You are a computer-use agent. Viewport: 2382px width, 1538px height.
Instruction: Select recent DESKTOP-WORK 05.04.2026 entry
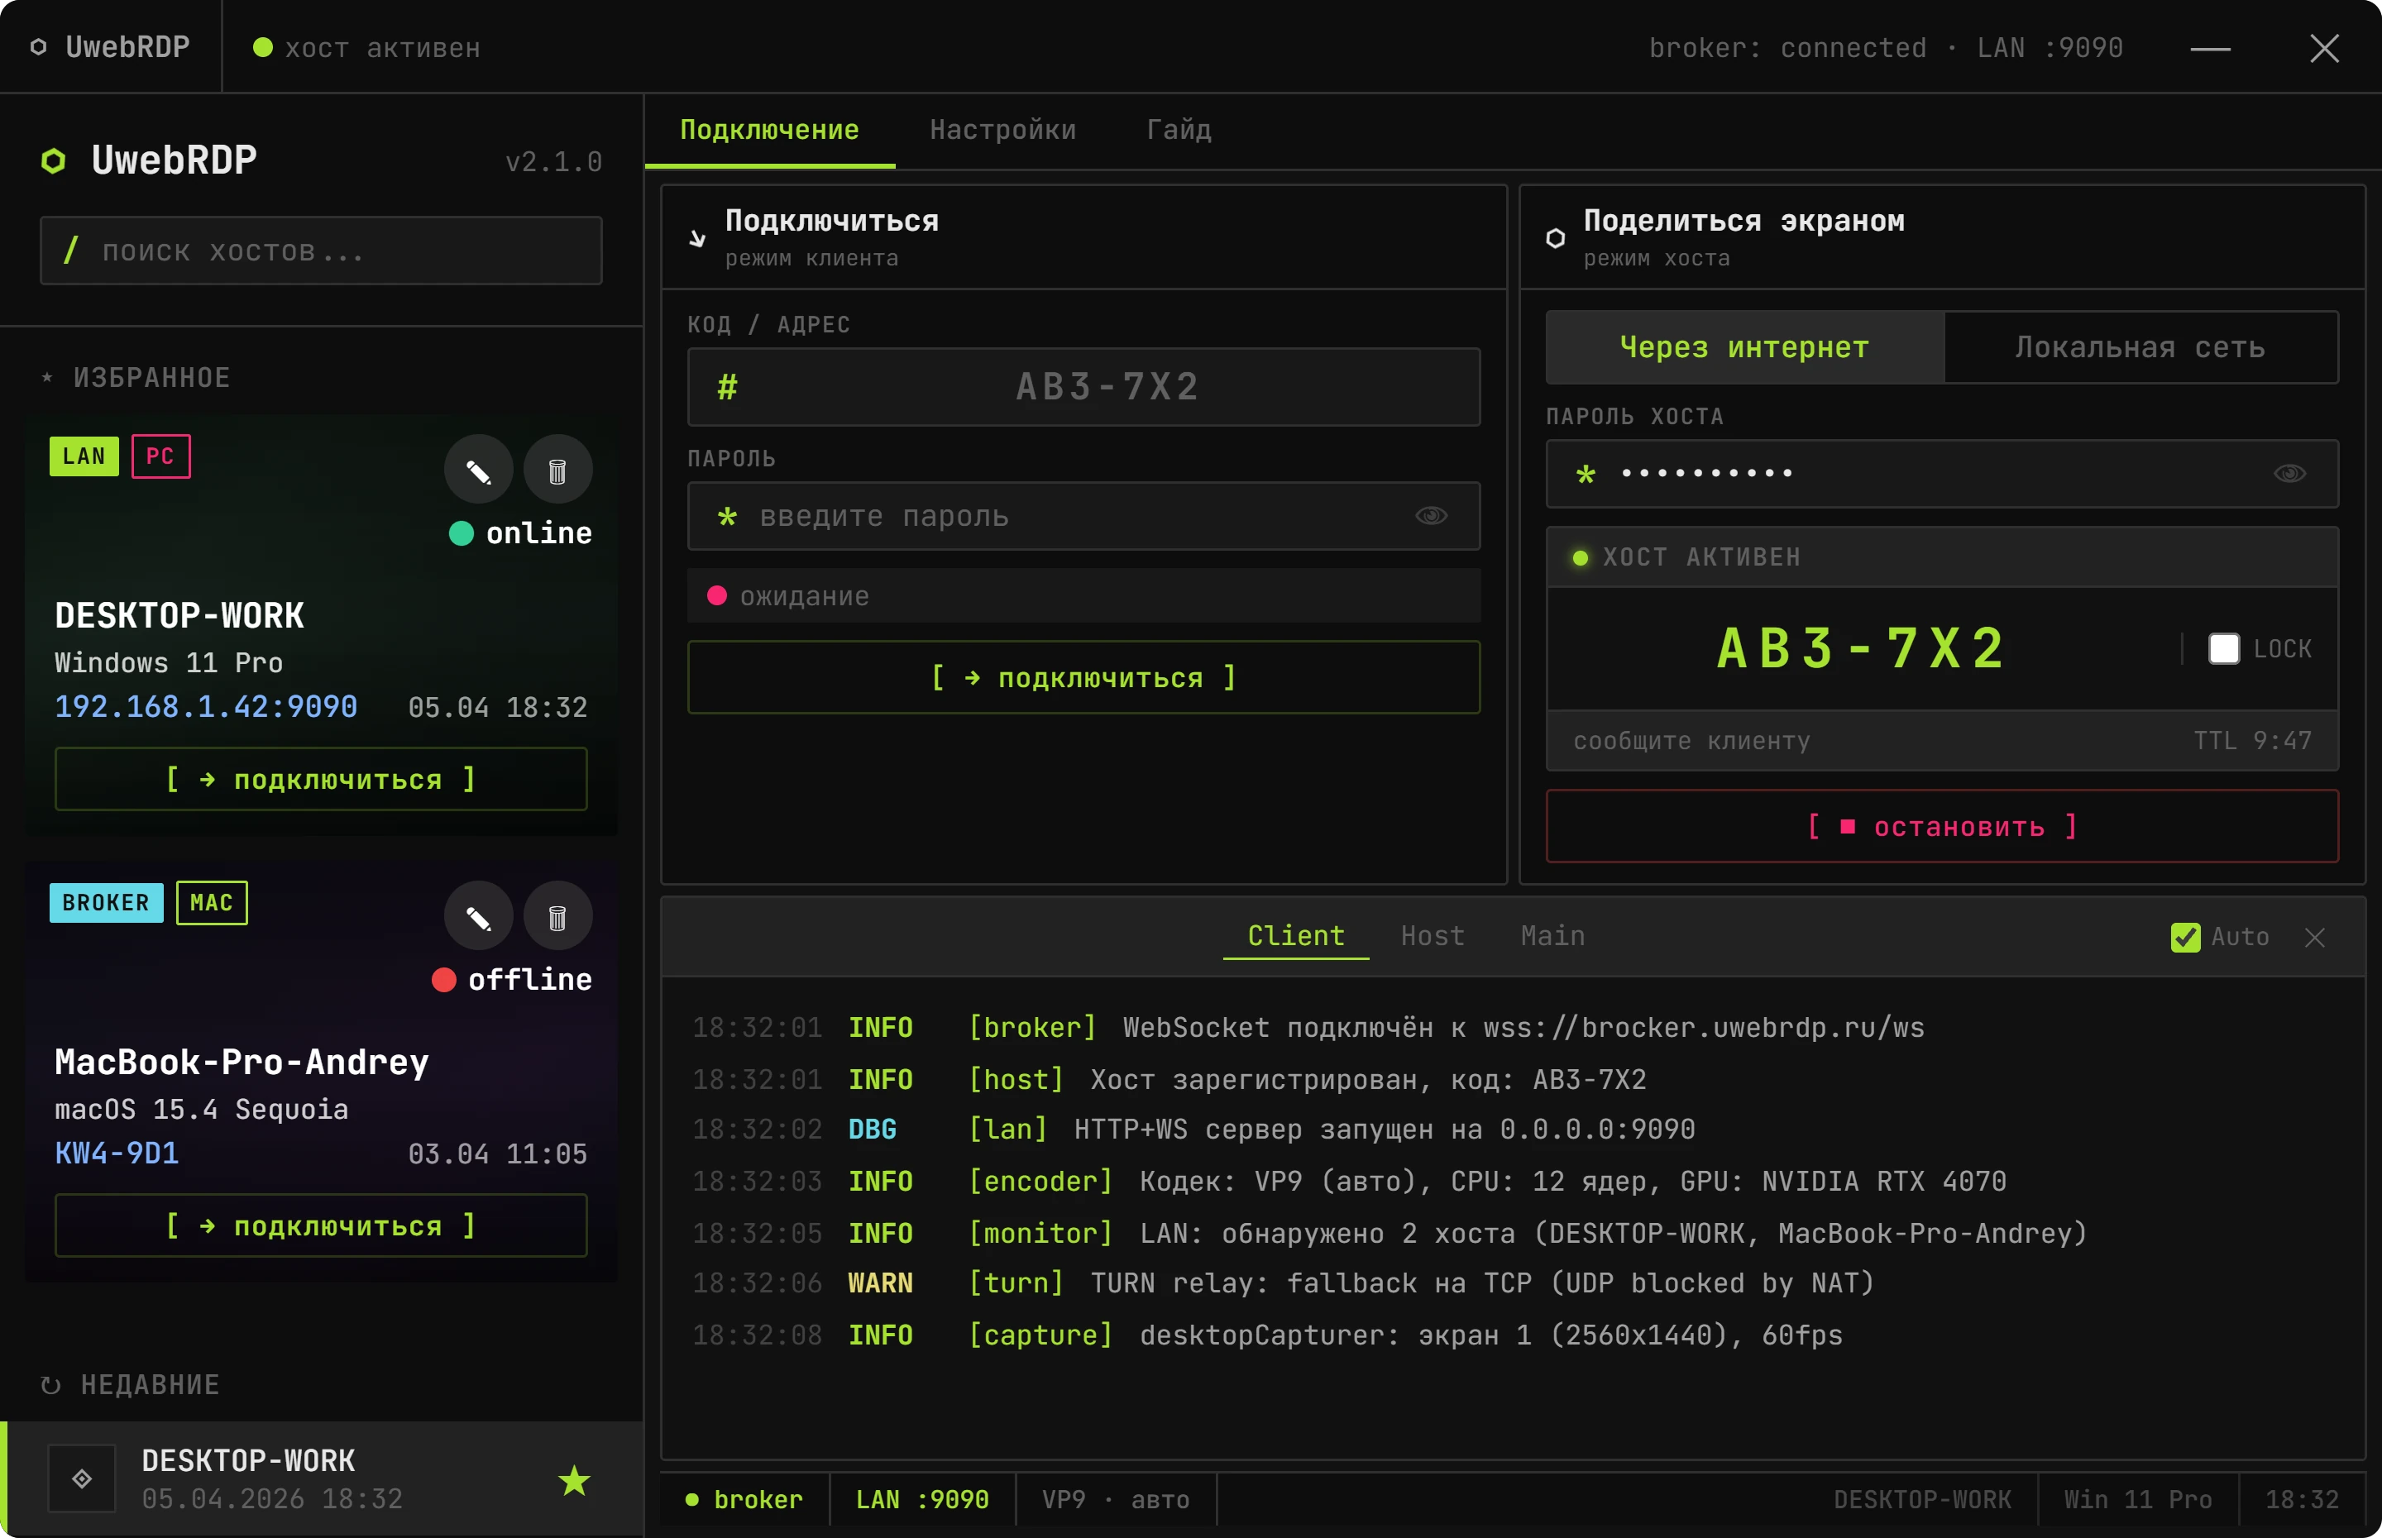pyautogui.click(x=321, y=1479)
